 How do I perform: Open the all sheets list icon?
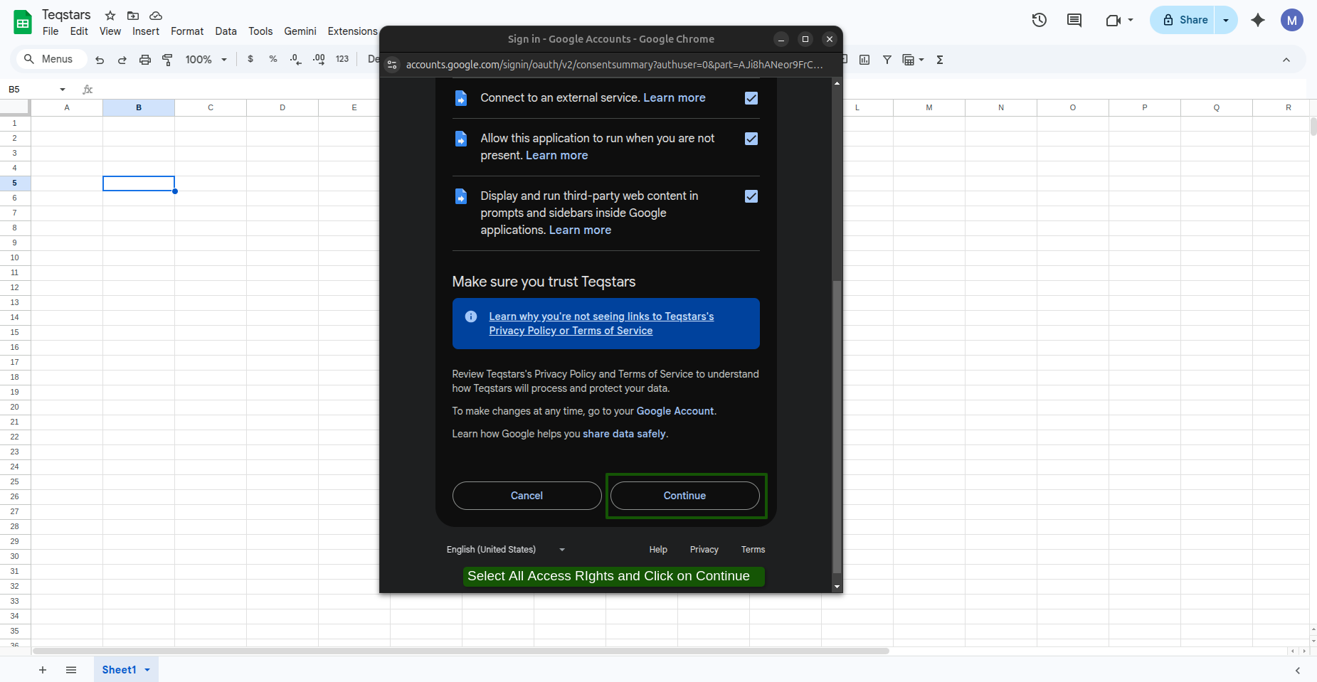[71, 670]
